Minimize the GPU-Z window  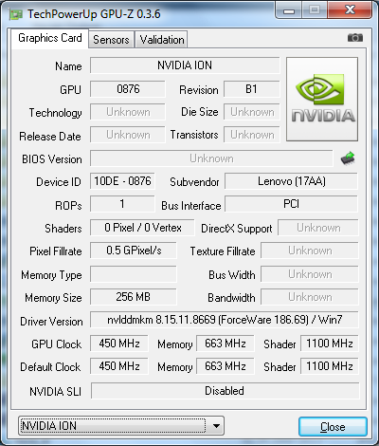[289, 10]
